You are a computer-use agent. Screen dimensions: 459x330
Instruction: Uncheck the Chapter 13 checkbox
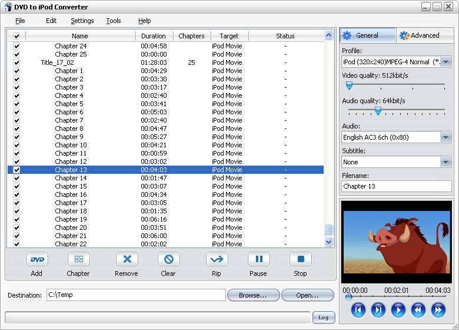click(x=16, y=170)
